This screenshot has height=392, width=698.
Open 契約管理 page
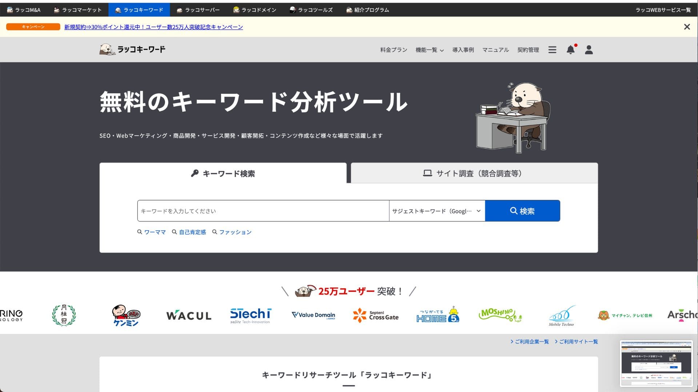click(x=528, y=50)
